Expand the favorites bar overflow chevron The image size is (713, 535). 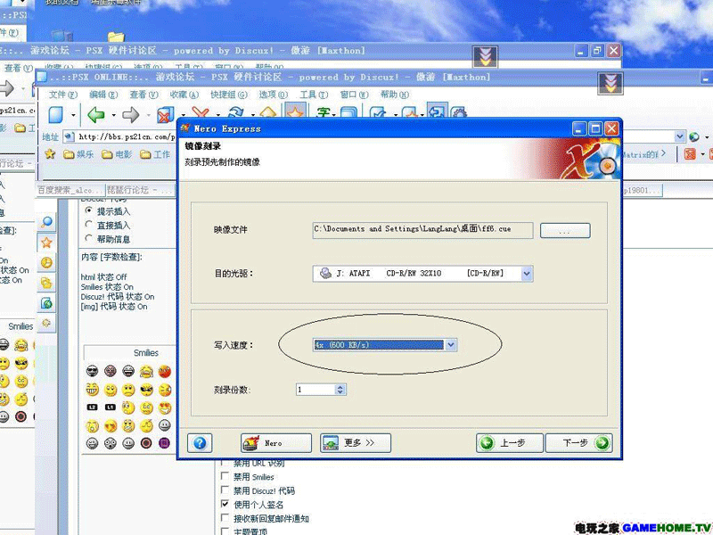click(663, 153)
